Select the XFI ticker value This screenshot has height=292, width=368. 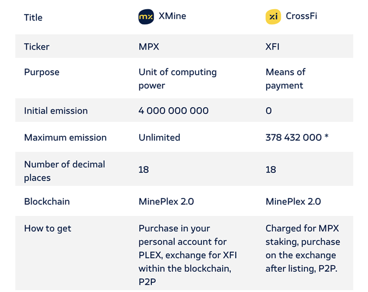(272, 47)
